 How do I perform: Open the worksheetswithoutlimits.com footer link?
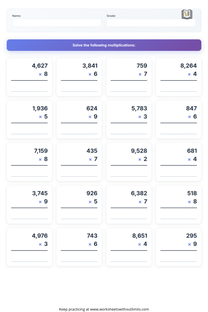tap(119, 309)
